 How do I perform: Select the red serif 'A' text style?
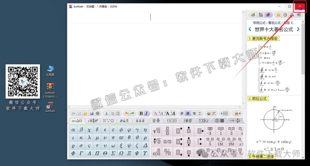coord(155,113)
